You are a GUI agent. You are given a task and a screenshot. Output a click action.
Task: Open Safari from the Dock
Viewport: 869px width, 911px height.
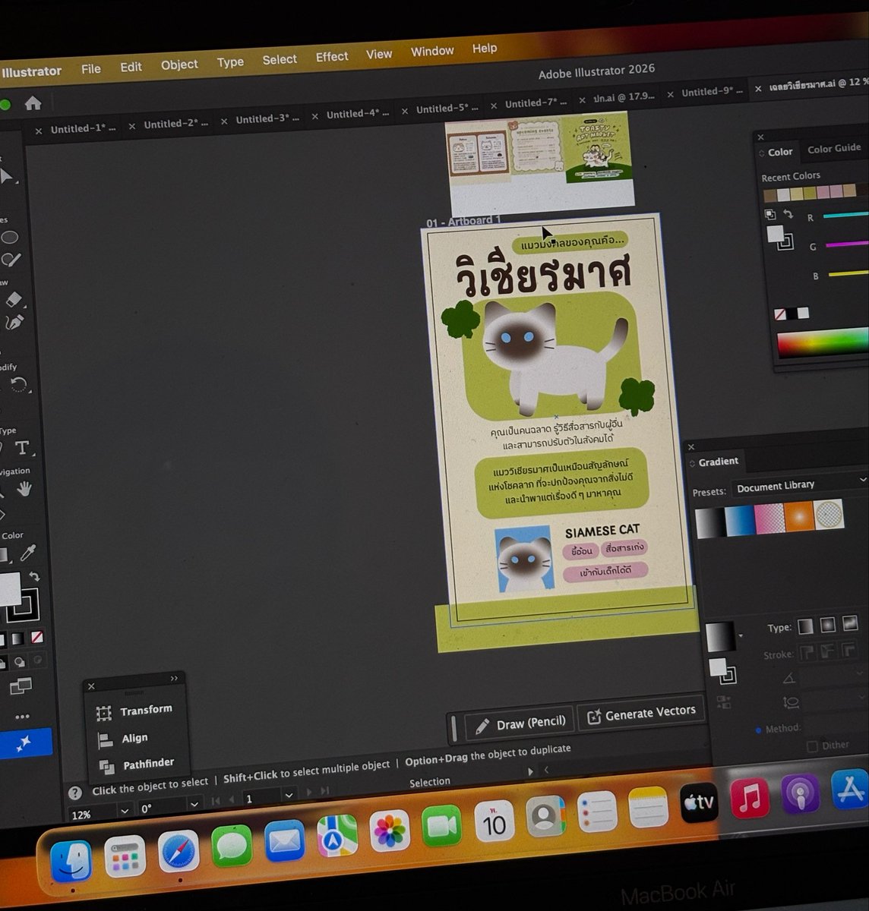179,853
